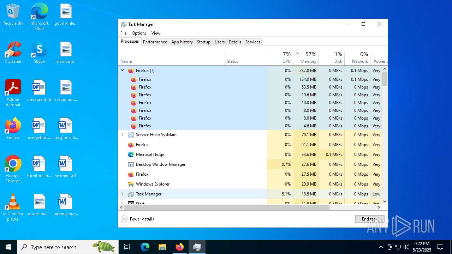Image resolution: width=452 pixels, height=254 pixels.
Task: Open the View menu
Action: tap(156, 33)
